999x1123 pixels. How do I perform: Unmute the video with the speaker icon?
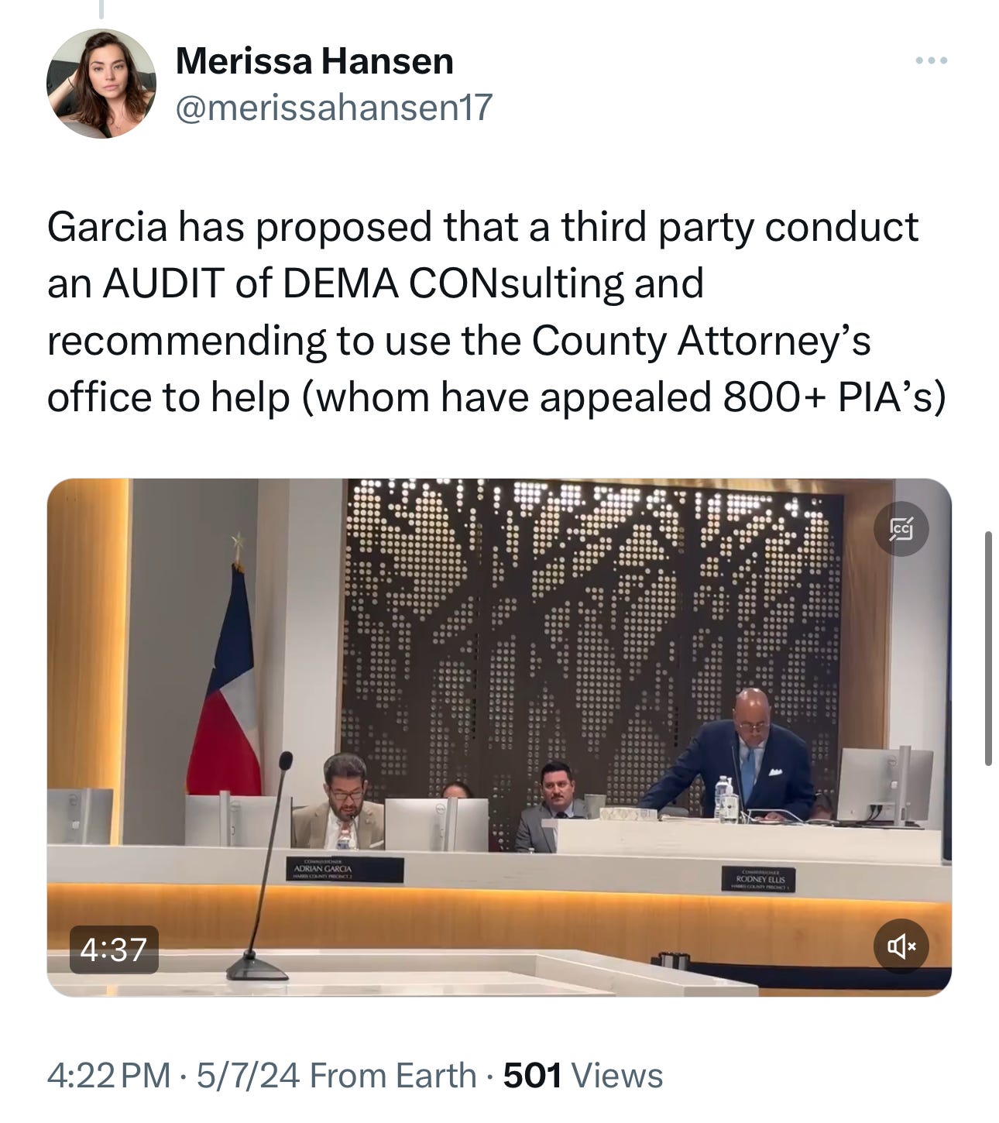click(x=901, y=946)
